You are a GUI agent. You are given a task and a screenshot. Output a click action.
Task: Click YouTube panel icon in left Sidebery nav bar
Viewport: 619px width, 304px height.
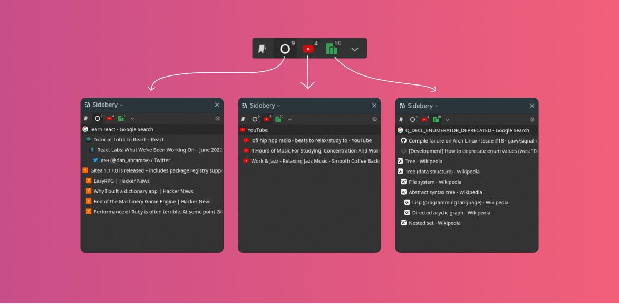109,118
